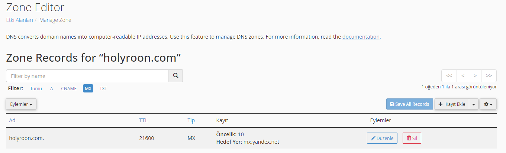Screen dimensions: 506x153
Task: Delete the holyroon.com MX record (Sil)
Action: [x=412, y=138]
